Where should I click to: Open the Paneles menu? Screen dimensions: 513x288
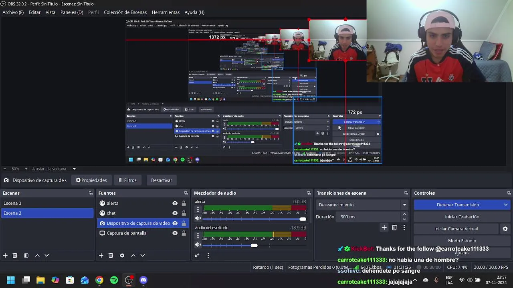[x=72, y=12]
